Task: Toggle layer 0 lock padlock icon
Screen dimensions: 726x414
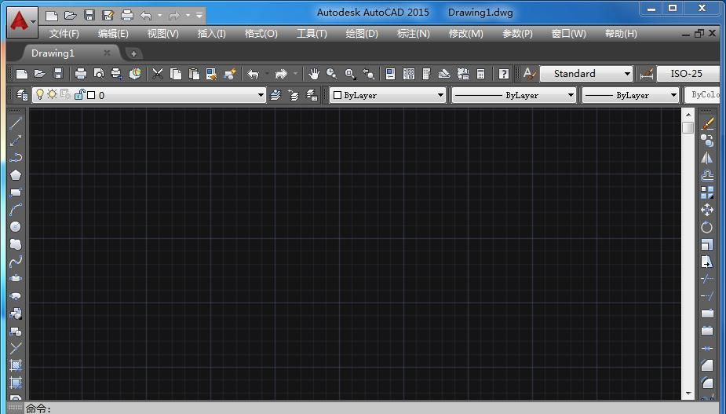Action: [79, 95]
